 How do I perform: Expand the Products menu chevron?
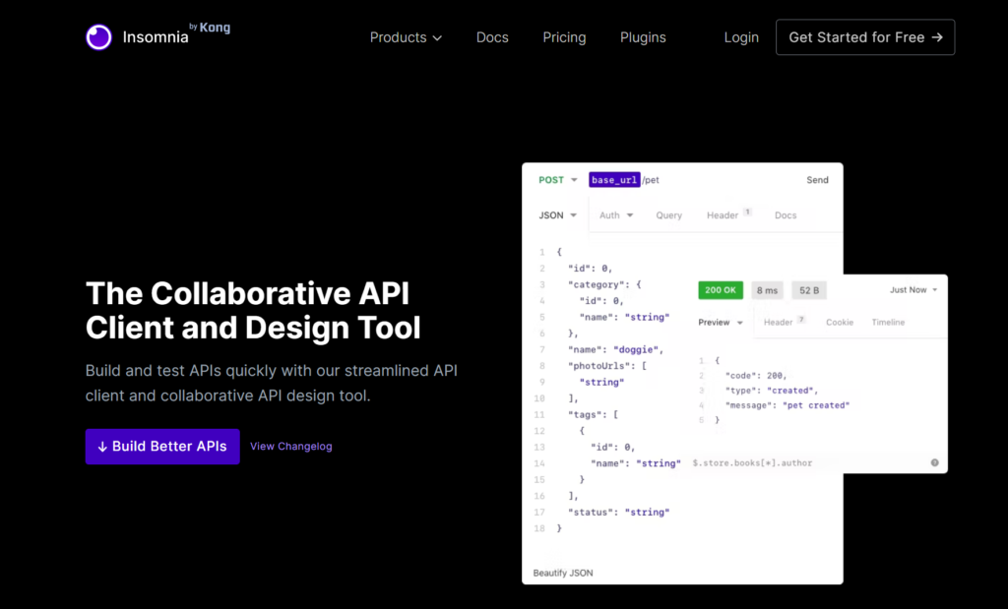click(437, 38)
